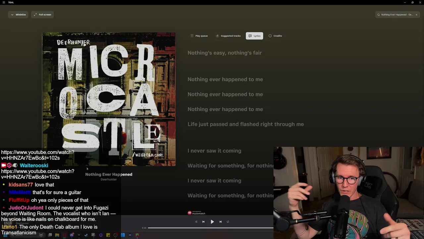Click the search magnifier icon
This screenshot has height=239, width=424.
[378, 15]
